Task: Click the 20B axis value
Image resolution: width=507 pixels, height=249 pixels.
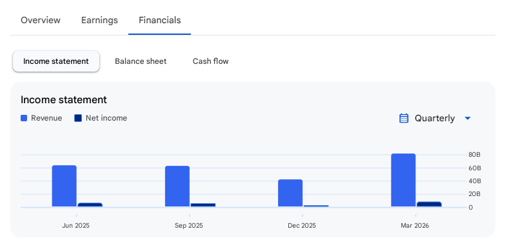Action: (x=474, y=194)
